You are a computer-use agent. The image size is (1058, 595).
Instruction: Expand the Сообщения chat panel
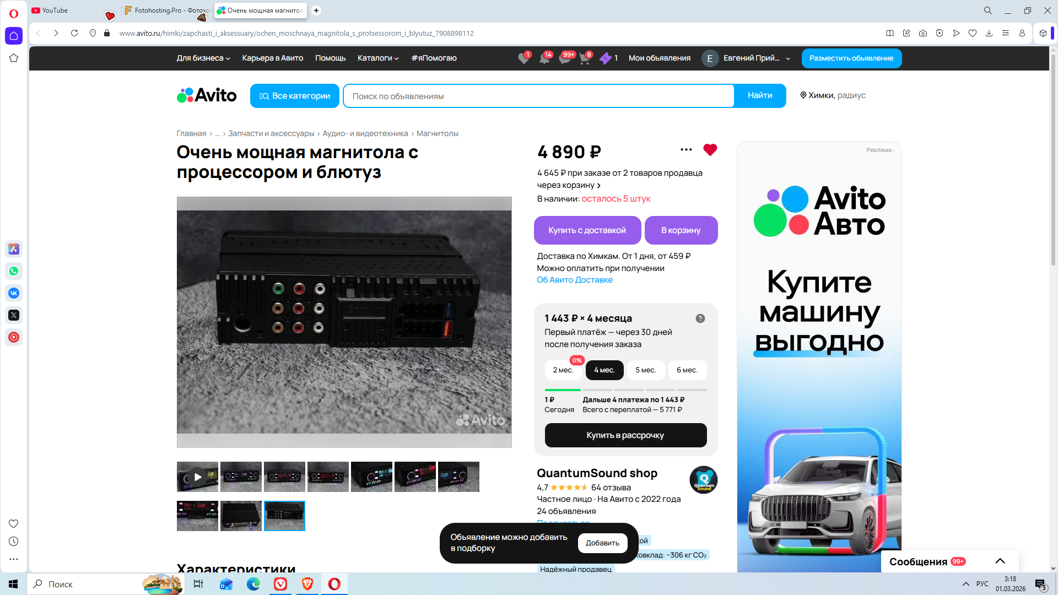tap(1000, 561)
